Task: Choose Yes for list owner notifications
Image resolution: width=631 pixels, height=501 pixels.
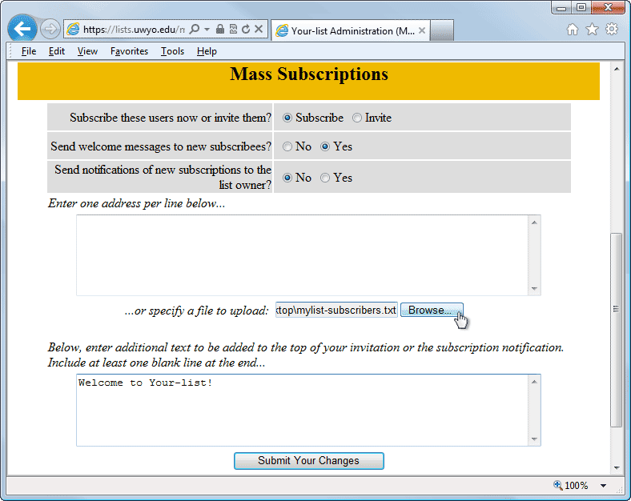Action: point(325,178)
